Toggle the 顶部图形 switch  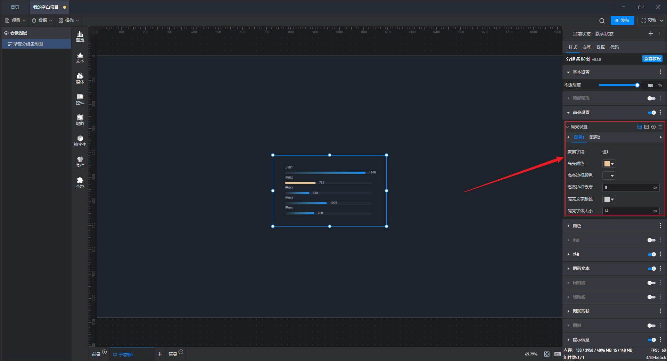coord(651,98)
